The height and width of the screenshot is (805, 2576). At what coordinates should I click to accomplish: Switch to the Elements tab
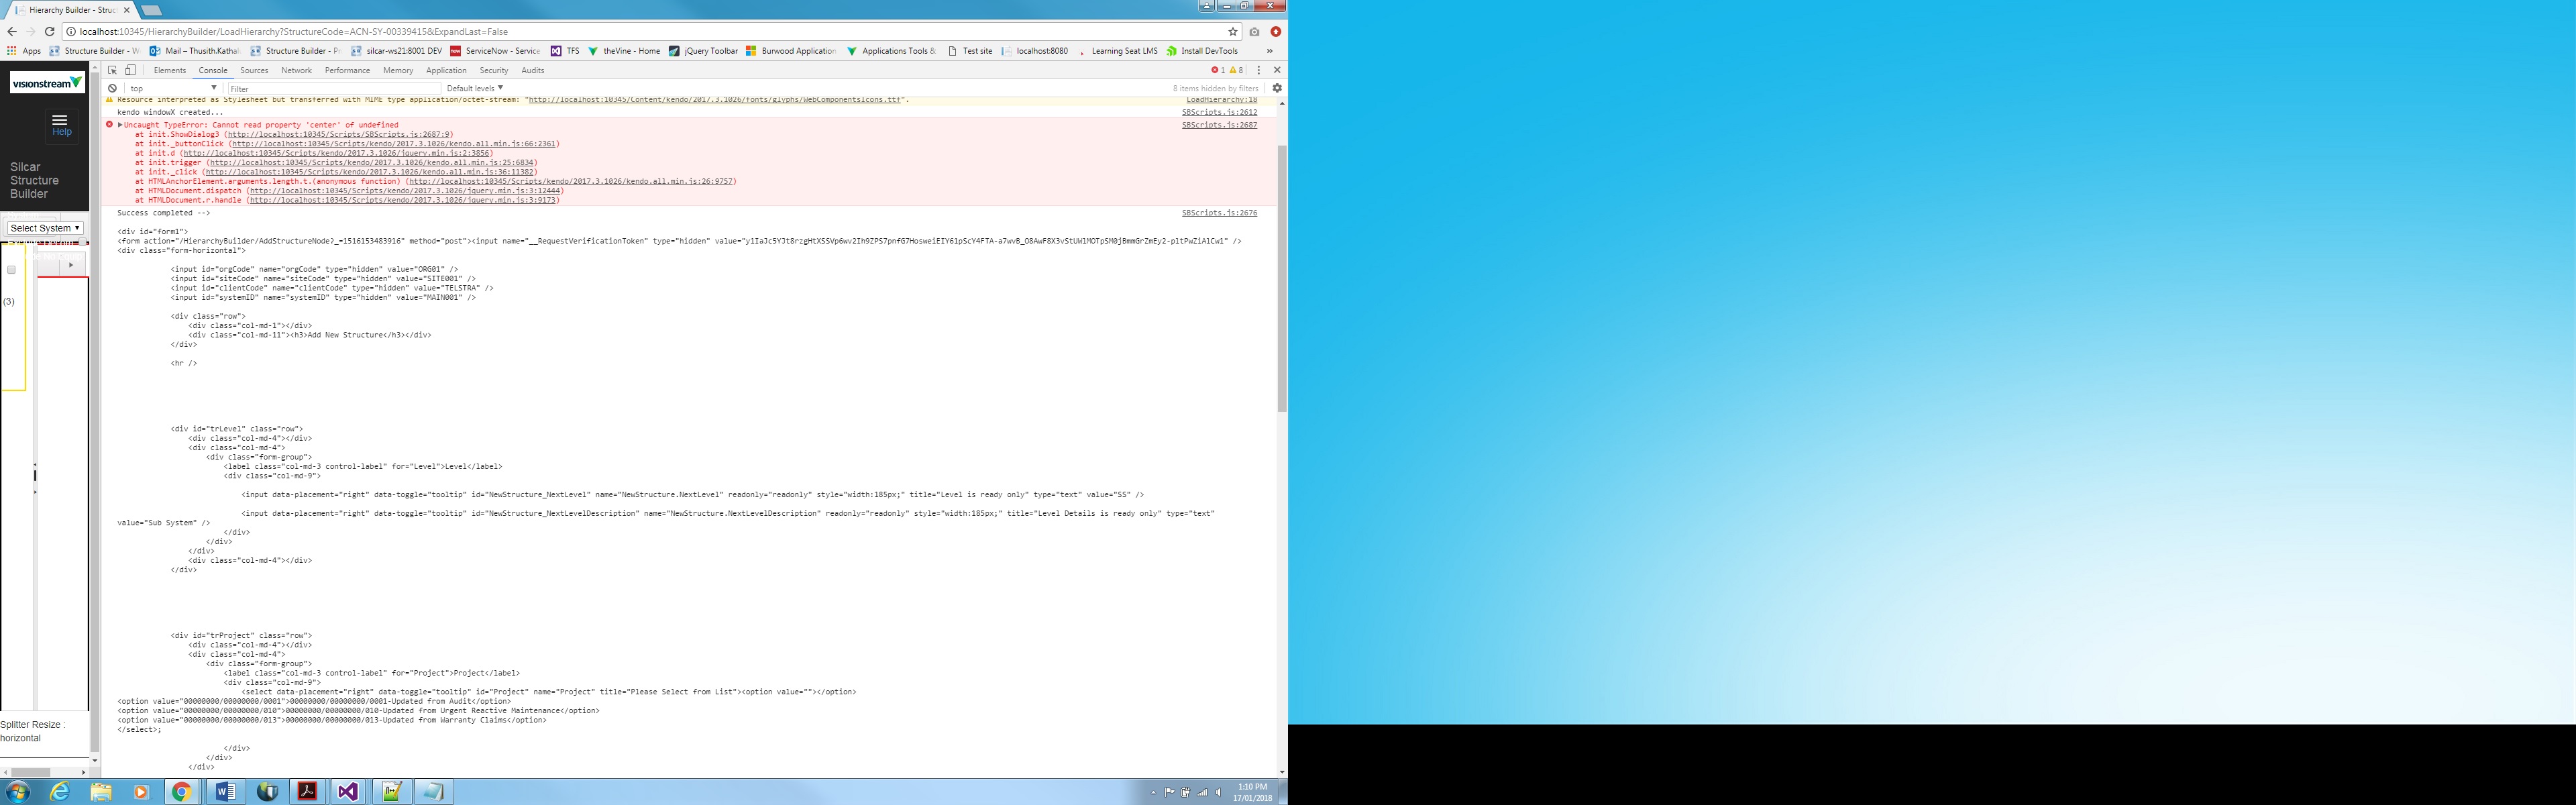[x=169, y=70]
